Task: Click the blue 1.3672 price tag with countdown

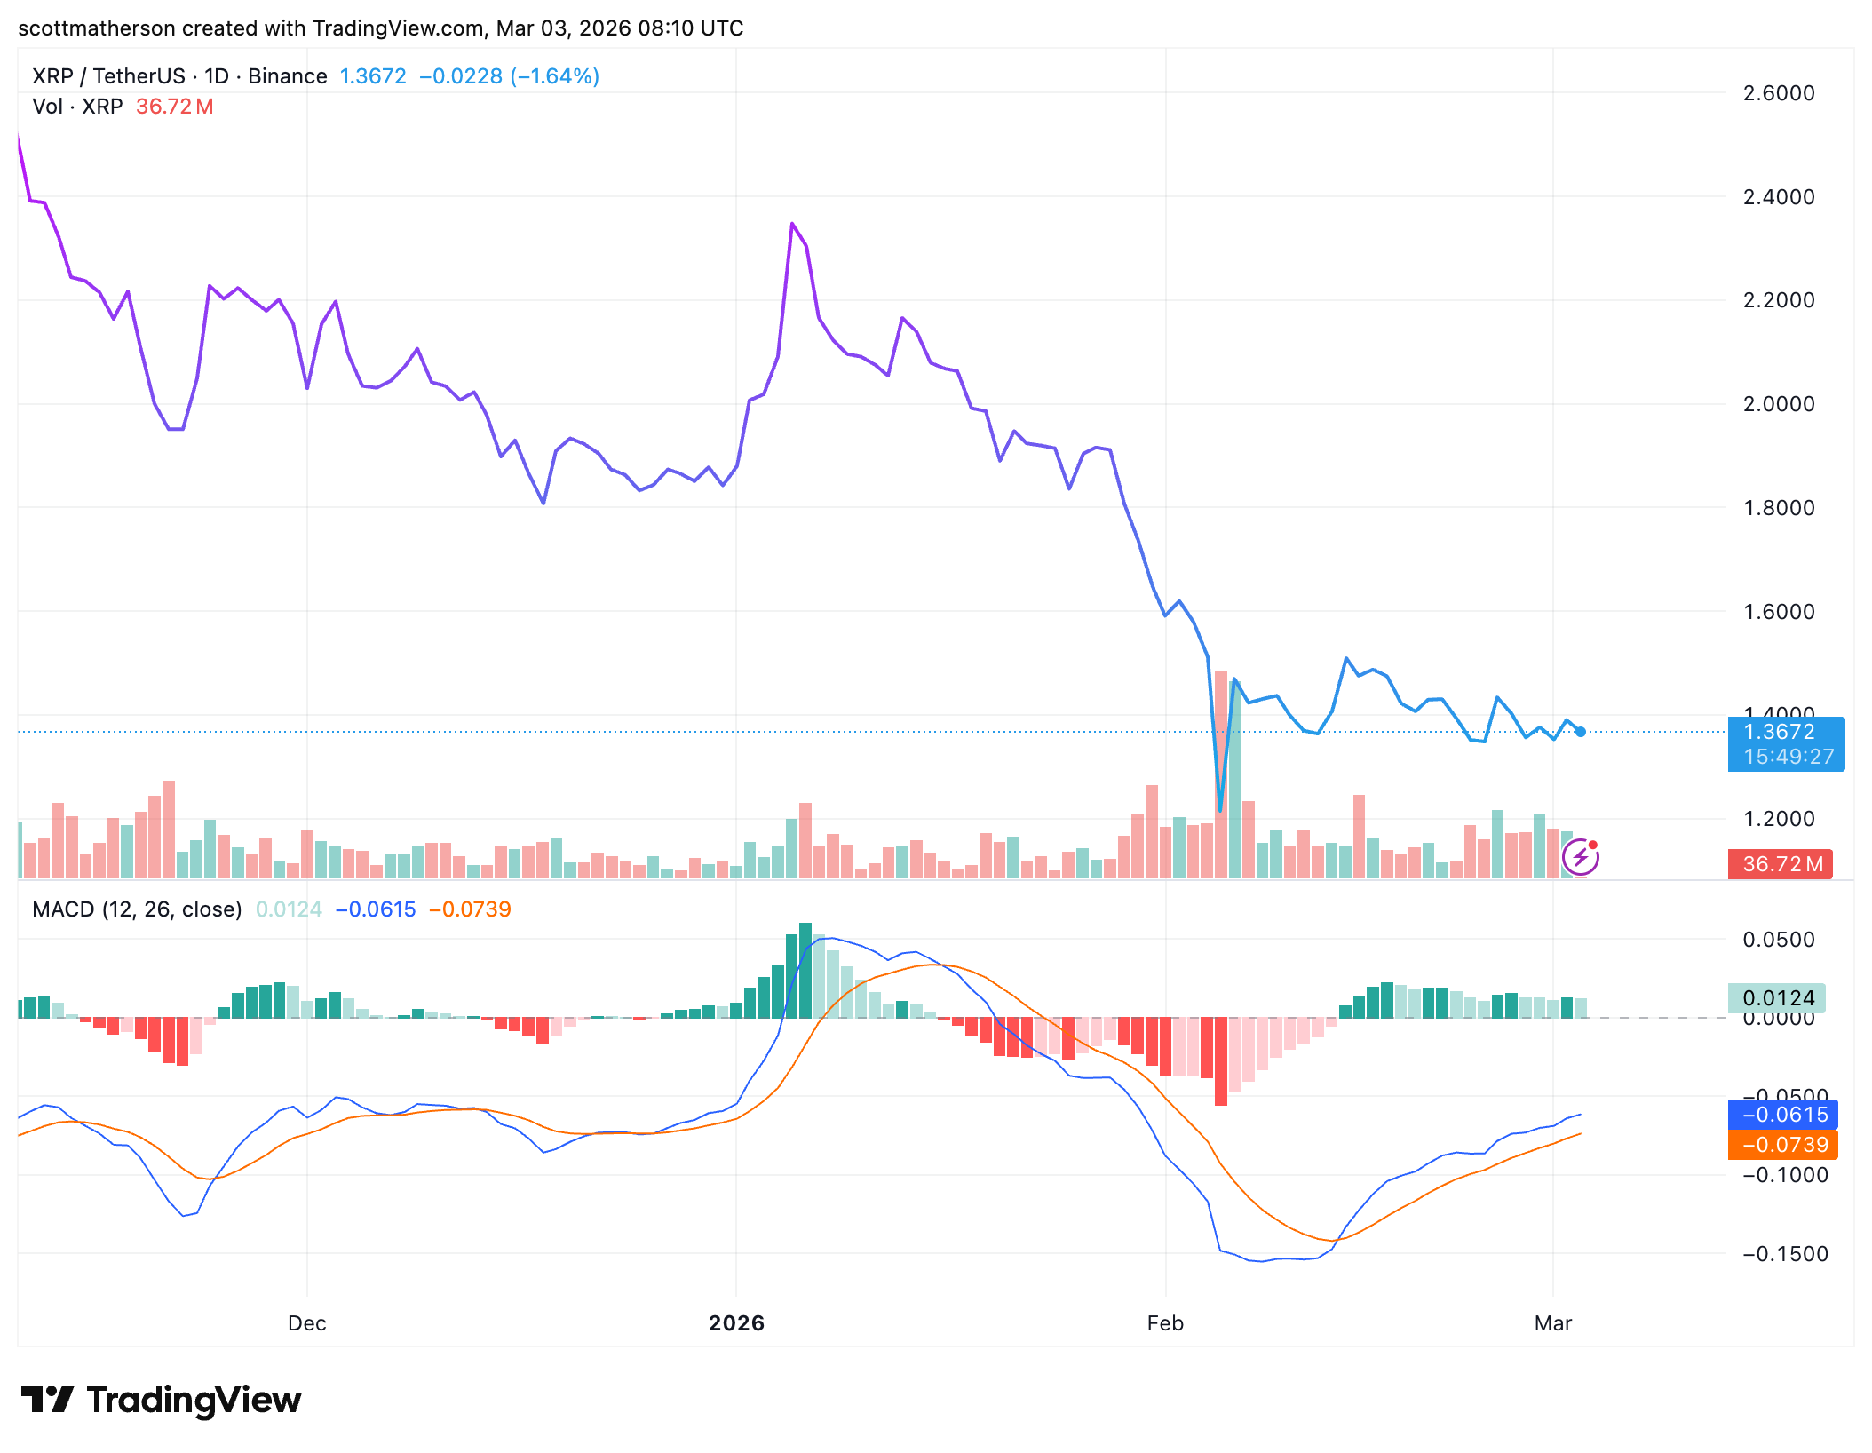Action: (1786, 744)
